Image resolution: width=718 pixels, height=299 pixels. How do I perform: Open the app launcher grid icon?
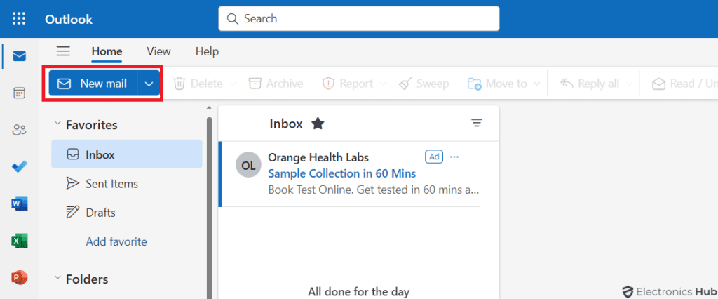pyautogui.click(x=20, y=19)
